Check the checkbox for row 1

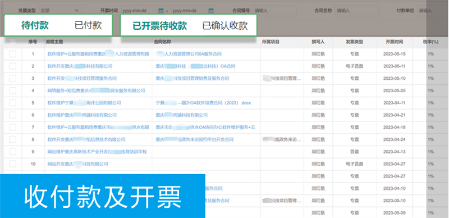point(13,54)
